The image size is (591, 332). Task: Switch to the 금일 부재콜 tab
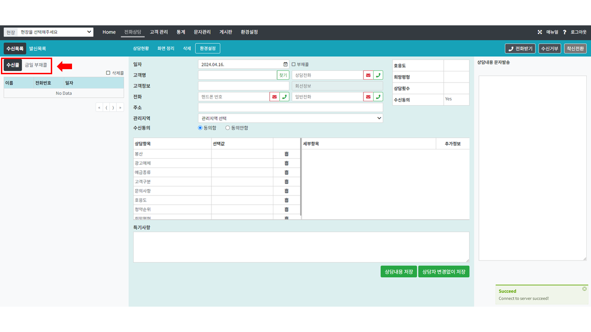36,65
